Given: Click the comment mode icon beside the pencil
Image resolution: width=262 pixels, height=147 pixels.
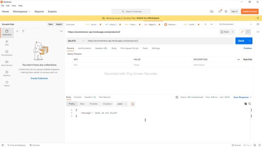Looking at the screenshot, I should point(248,32).
